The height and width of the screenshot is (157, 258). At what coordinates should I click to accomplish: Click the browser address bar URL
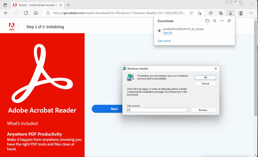[119, 13]
